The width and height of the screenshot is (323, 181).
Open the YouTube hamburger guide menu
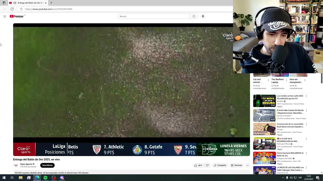(x=5, y=16)
